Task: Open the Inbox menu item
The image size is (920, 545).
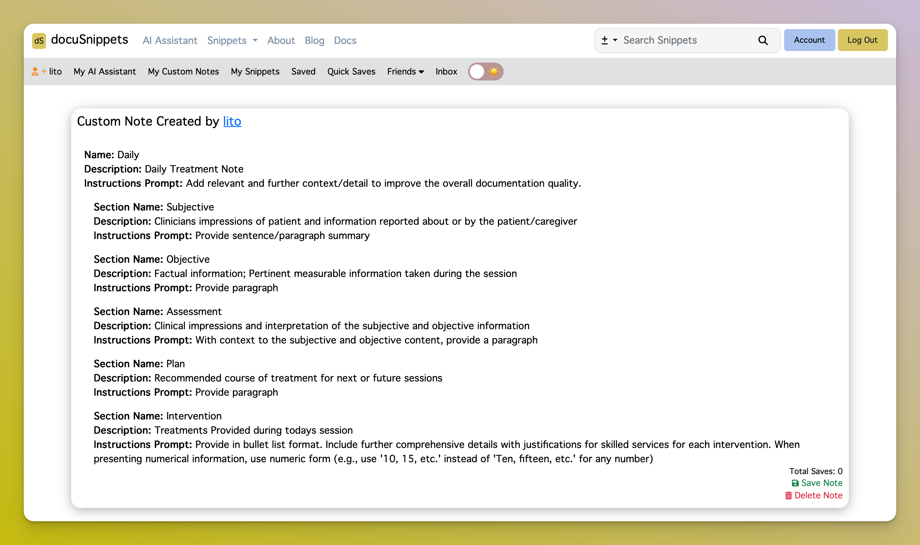Action: click(x=446, y=71)
